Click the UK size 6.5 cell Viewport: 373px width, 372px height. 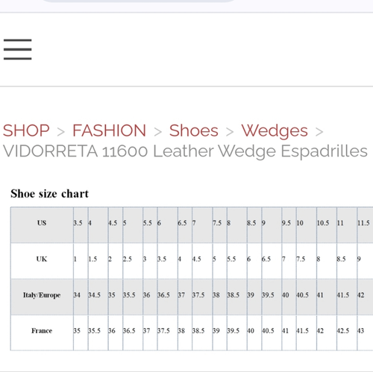(x=272, y=261)
